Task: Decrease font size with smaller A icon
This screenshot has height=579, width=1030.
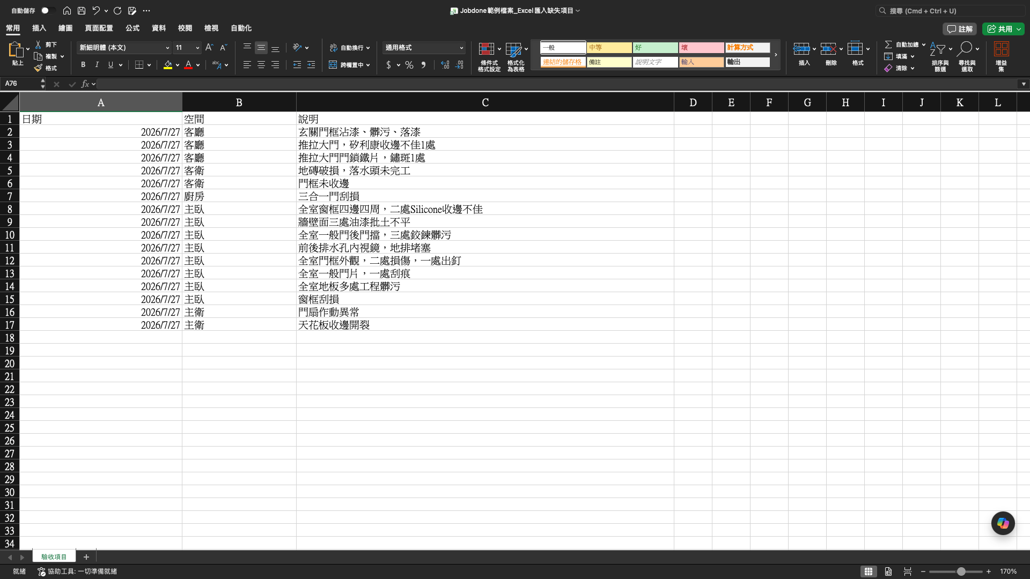Action: (x=224, y=48)
